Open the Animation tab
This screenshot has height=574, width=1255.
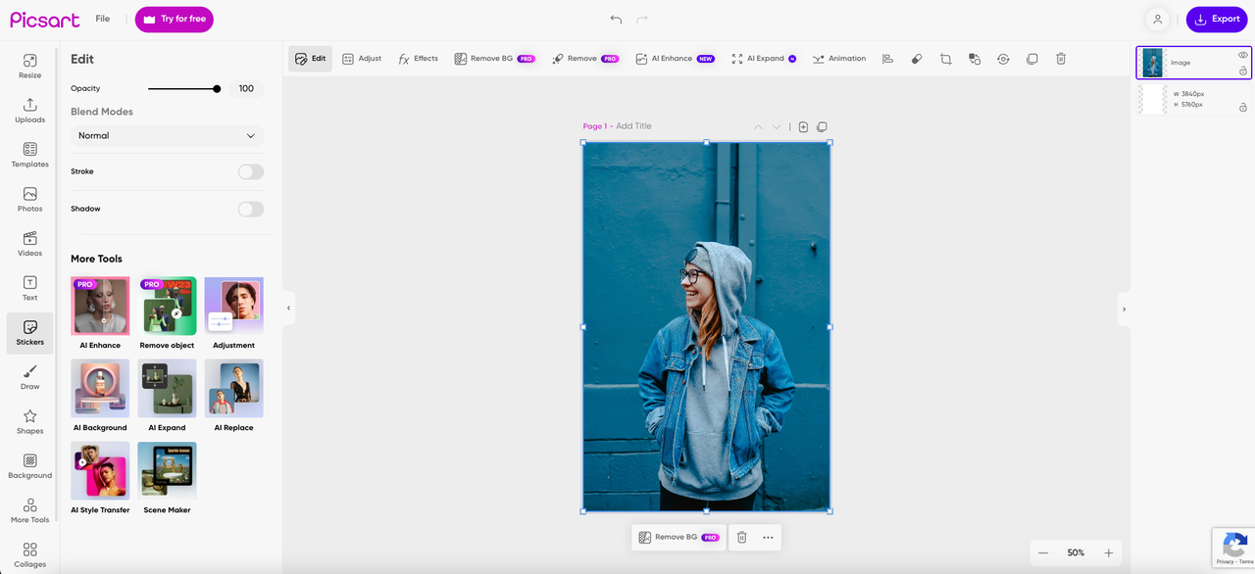839,59
